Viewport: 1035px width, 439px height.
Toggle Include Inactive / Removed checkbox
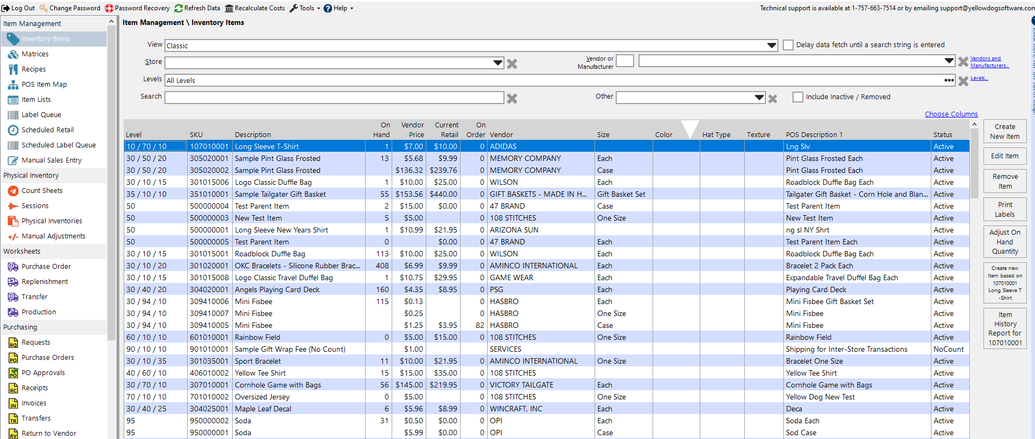[797, 97]
